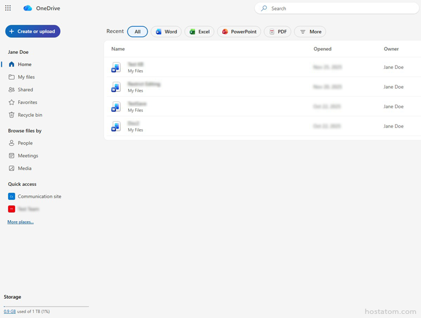421x318 pixels.
Task: Browse files by Meetings
Action: (28, 155)
